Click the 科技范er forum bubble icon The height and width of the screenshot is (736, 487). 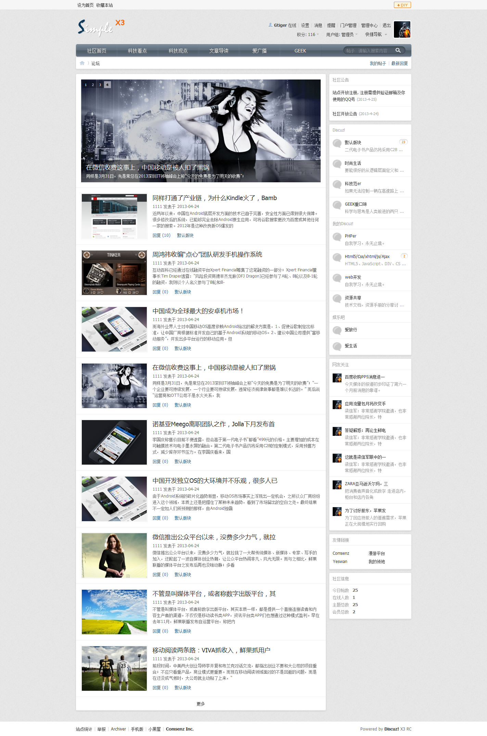337,184
